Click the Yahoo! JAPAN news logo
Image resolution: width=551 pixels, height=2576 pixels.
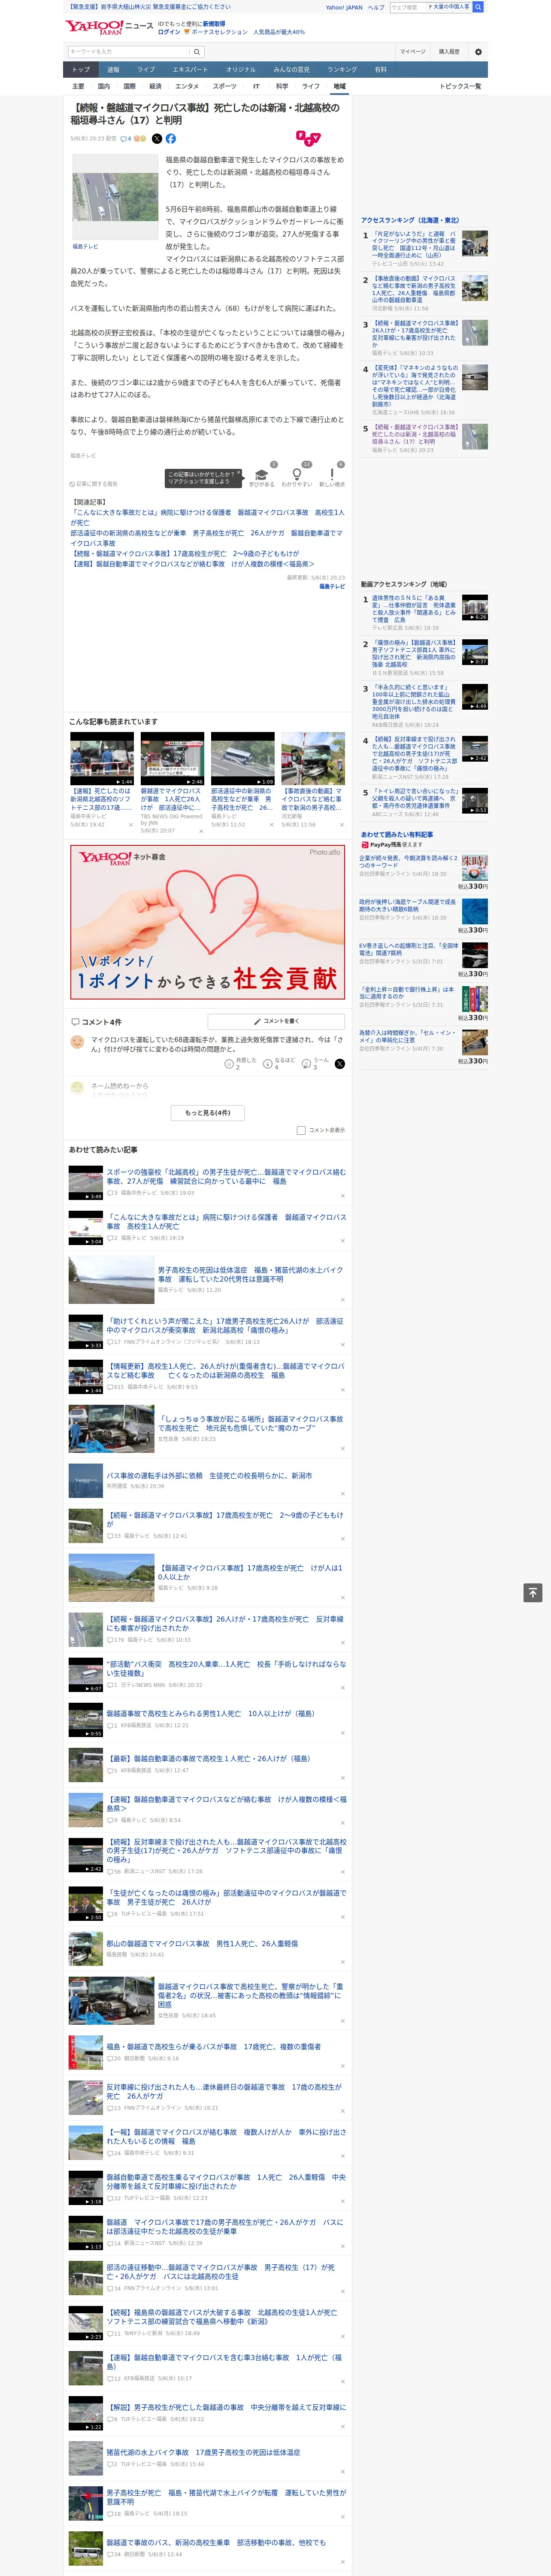point(108,27)
